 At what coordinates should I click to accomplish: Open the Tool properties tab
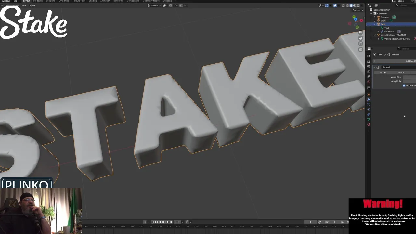(369, 55)
